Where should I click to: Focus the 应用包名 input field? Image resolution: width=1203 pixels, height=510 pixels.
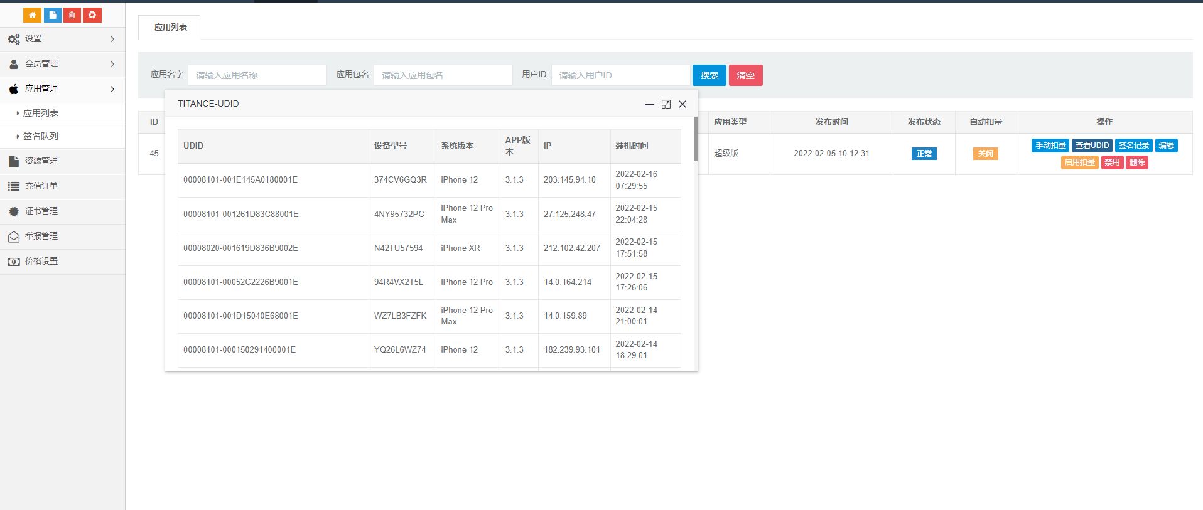point(443,75)
